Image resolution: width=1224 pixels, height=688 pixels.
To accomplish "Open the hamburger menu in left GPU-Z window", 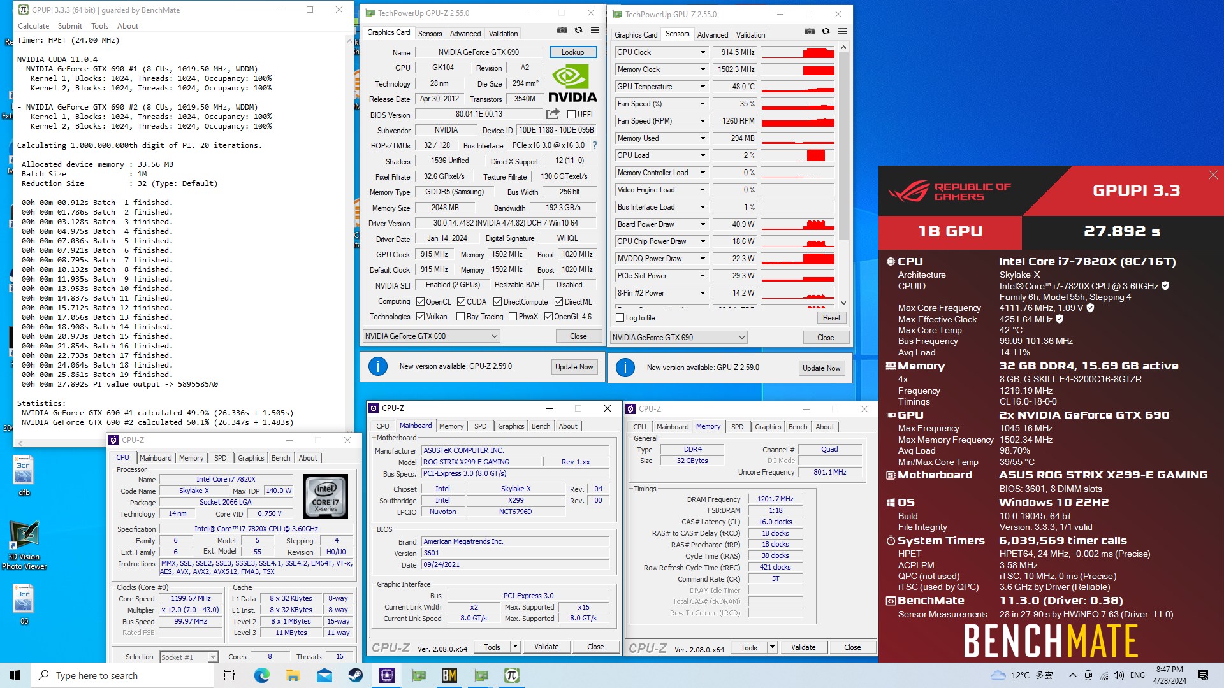I will click(595, 31).
